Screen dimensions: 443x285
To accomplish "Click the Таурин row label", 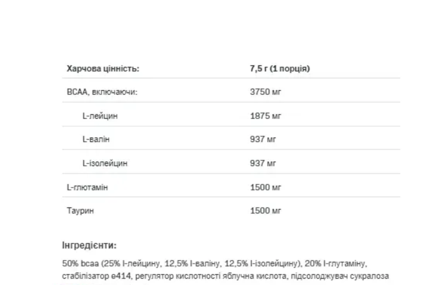I will (x=80, y=211).
